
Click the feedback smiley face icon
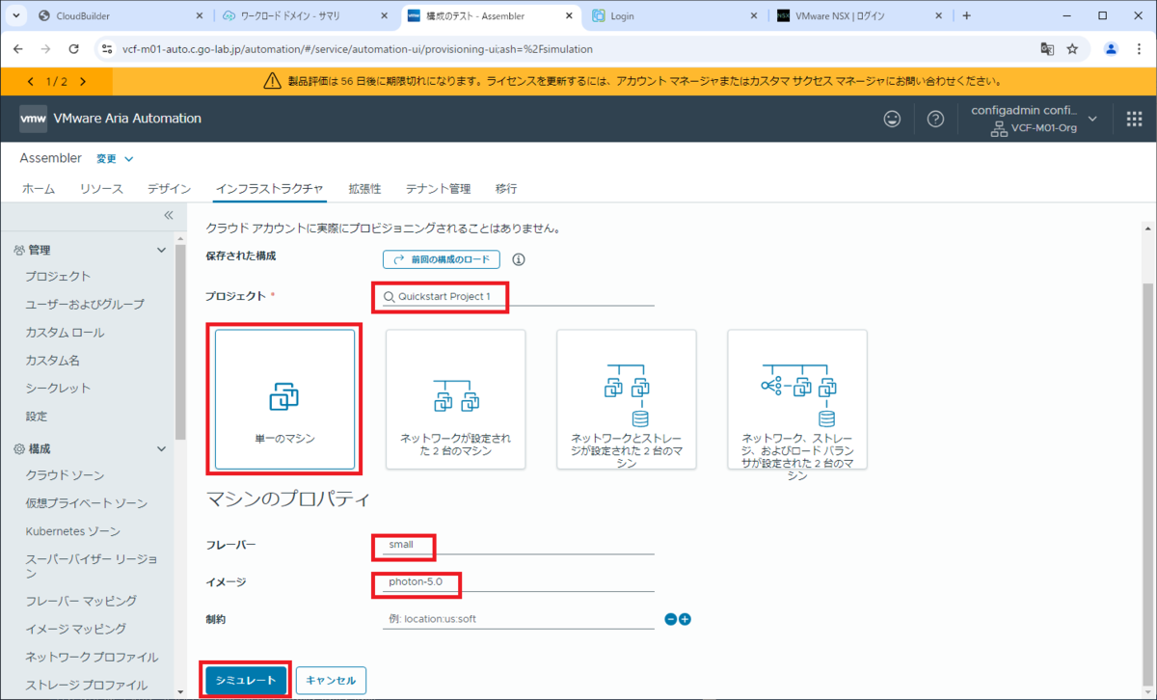[x=893, y=119]
